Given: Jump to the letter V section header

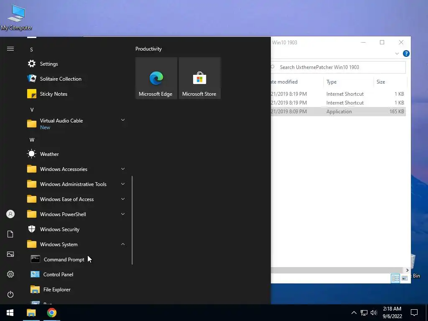Looking at the screenshot, I should click(32, 110).
